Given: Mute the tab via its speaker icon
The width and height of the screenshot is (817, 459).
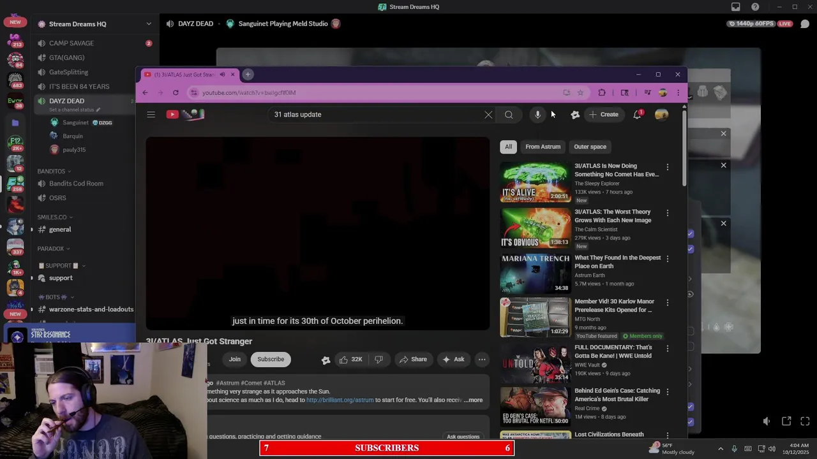Looking at the screenshot, I should tap(222, 75).
